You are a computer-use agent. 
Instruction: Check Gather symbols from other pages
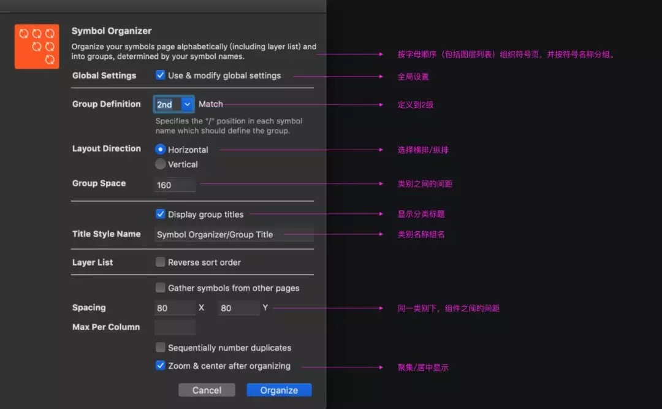click(x=161, y=288)
